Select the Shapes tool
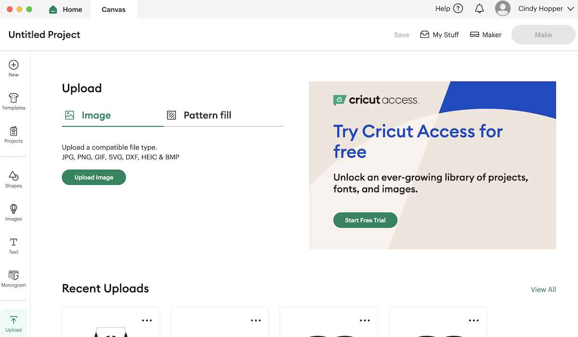The width and height of the screenshot is (578, 337). (13, 179)
